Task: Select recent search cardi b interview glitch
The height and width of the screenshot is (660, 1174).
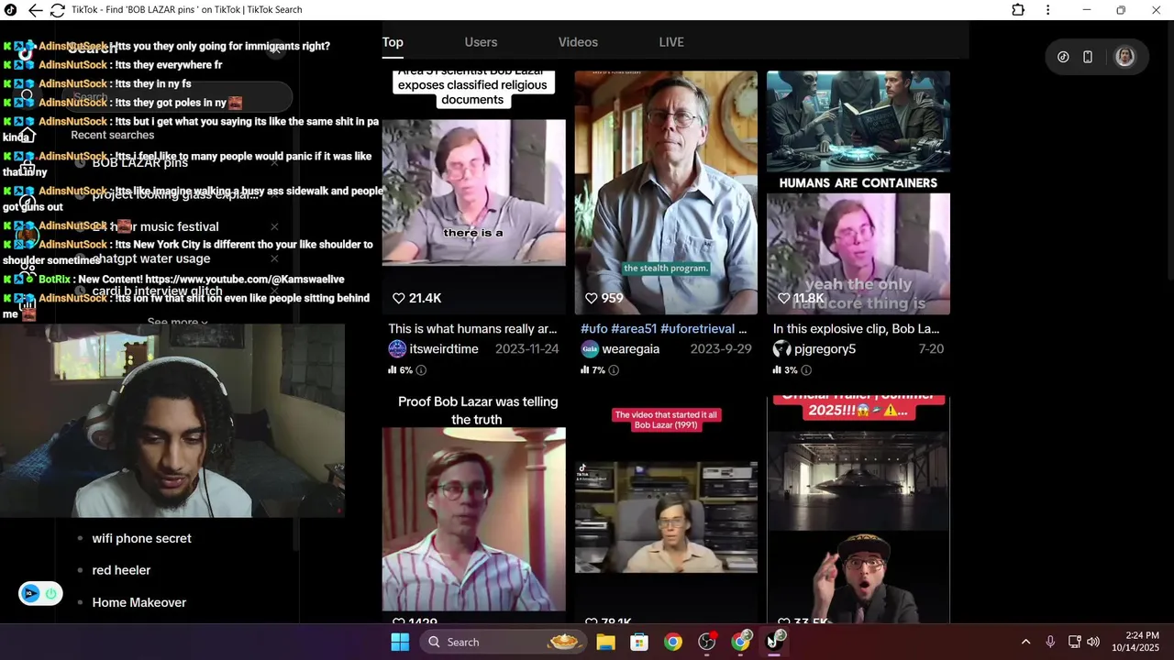Action: point(157,291)
